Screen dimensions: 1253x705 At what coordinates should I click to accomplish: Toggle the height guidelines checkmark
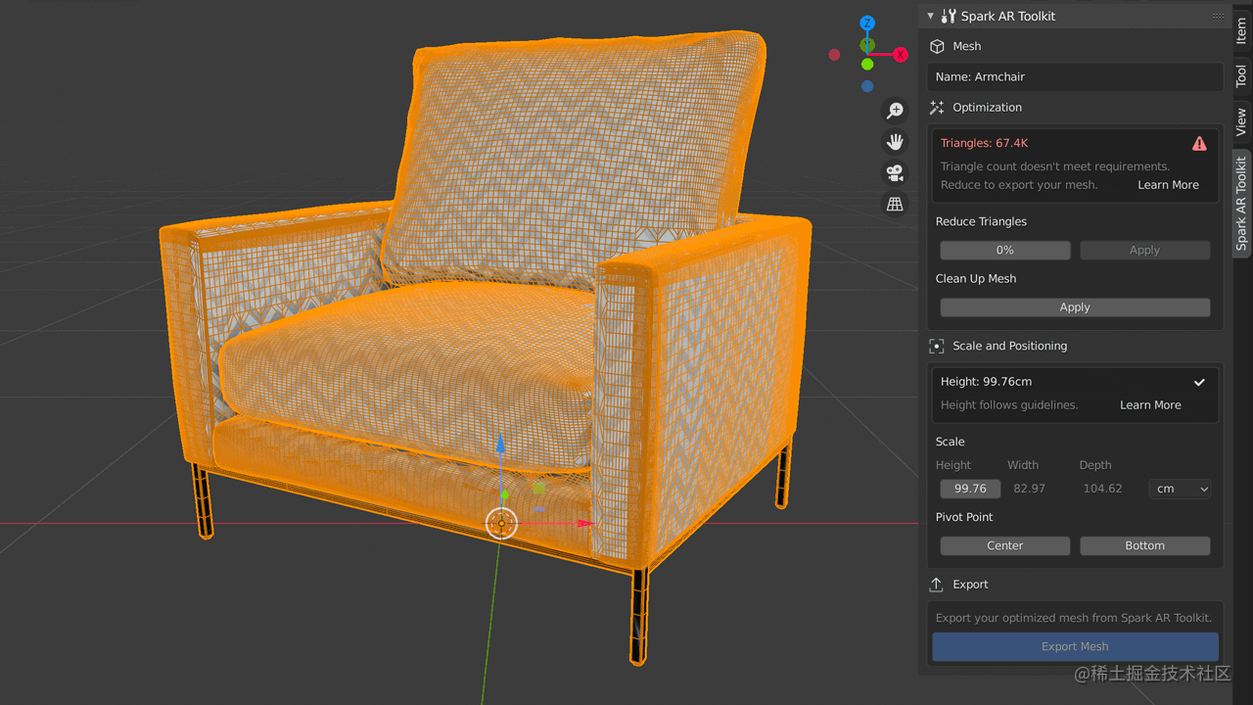[x=1199, y=382]
